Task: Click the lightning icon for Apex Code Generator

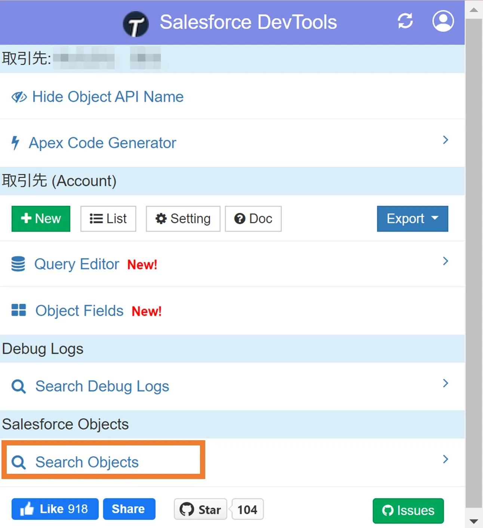Action: (15, 142)
